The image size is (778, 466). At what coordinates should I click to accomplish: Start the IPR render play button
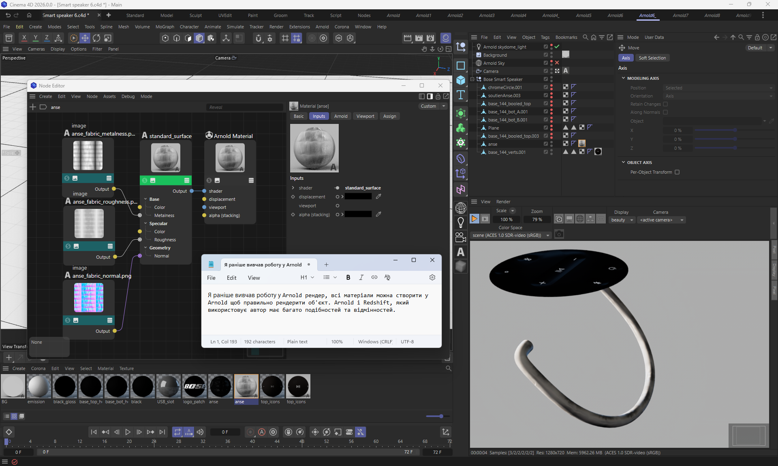point(474,219)
